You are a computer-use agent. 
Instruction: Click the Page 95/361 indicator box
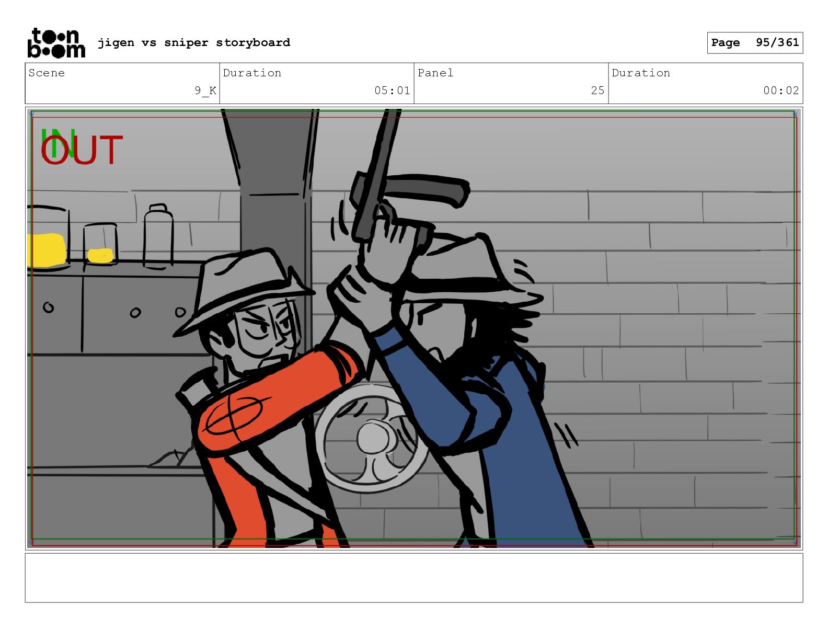[755, 43]
